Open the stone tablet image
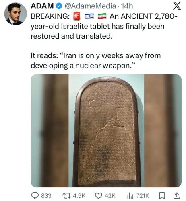 (x=106, y=131)
